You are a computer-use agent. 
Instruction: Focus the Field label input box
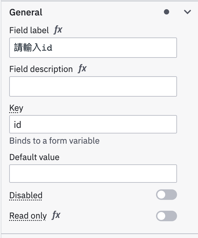pos(93,48)
